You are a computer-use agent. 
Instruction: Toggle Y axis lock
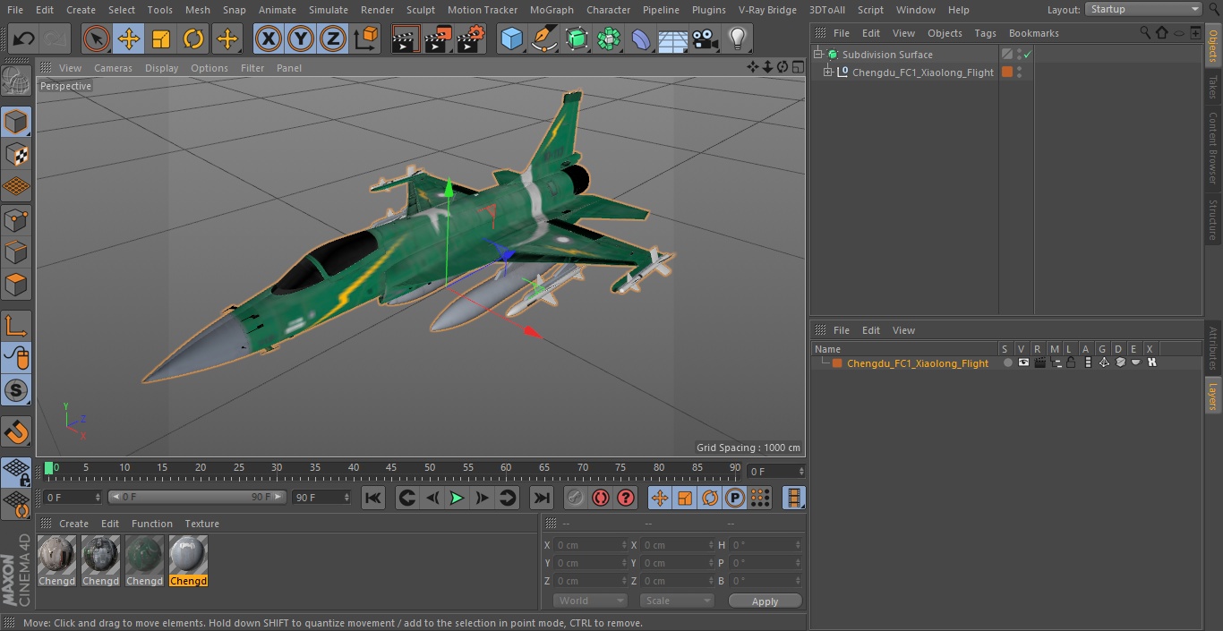(x=301, y=38)
